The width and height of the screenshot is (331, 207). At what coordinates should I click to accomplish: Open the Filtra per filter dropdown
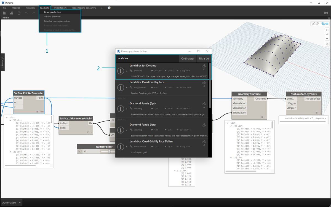click(204, 58)
